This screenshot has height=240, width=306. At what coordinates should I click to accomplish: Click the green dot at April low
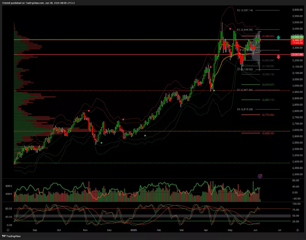coord(214,91)
